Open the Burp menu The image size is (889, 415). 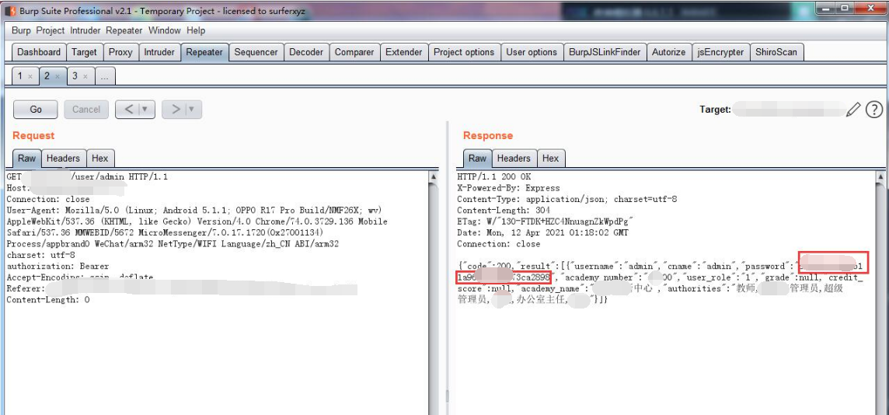21,30
